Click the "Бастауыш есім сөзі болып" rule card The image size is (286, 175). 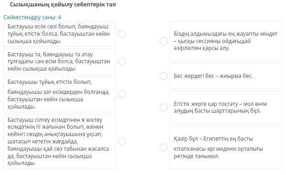tap(59, 34)
